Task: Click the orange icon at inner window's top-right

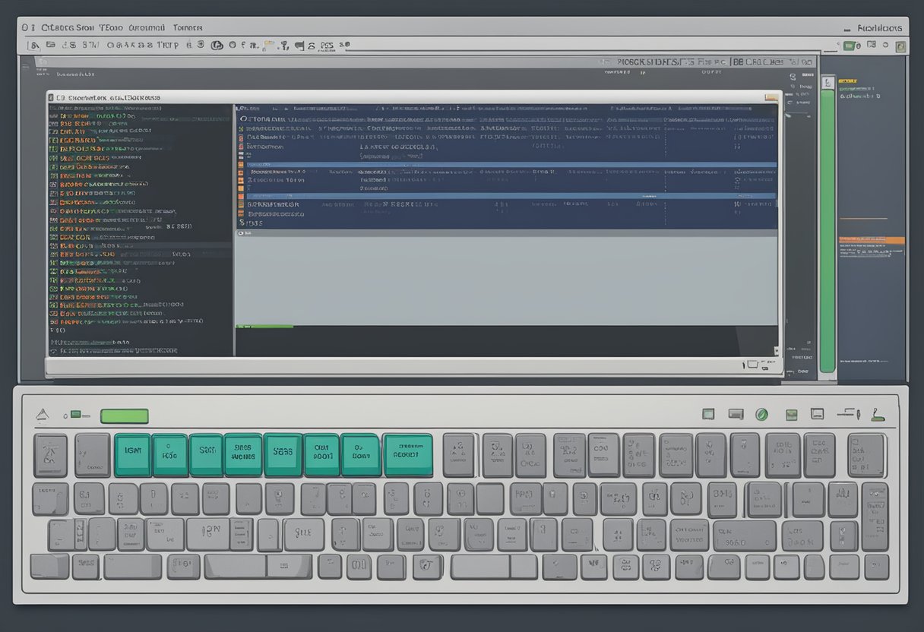Action: tap(771, 98)
